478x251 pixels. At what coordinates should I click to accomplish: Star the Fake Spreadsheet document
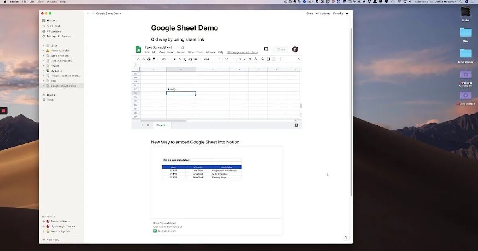click(x=178, y=47)
